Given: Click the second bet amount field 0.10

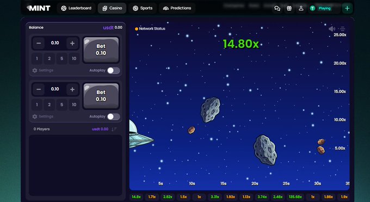Looking at the screenshot, I should (x=55, y=89).
